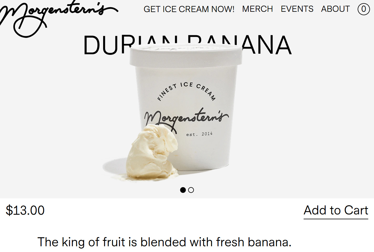
Task: Open the EVENTS menu item
Action: (297, 9)
